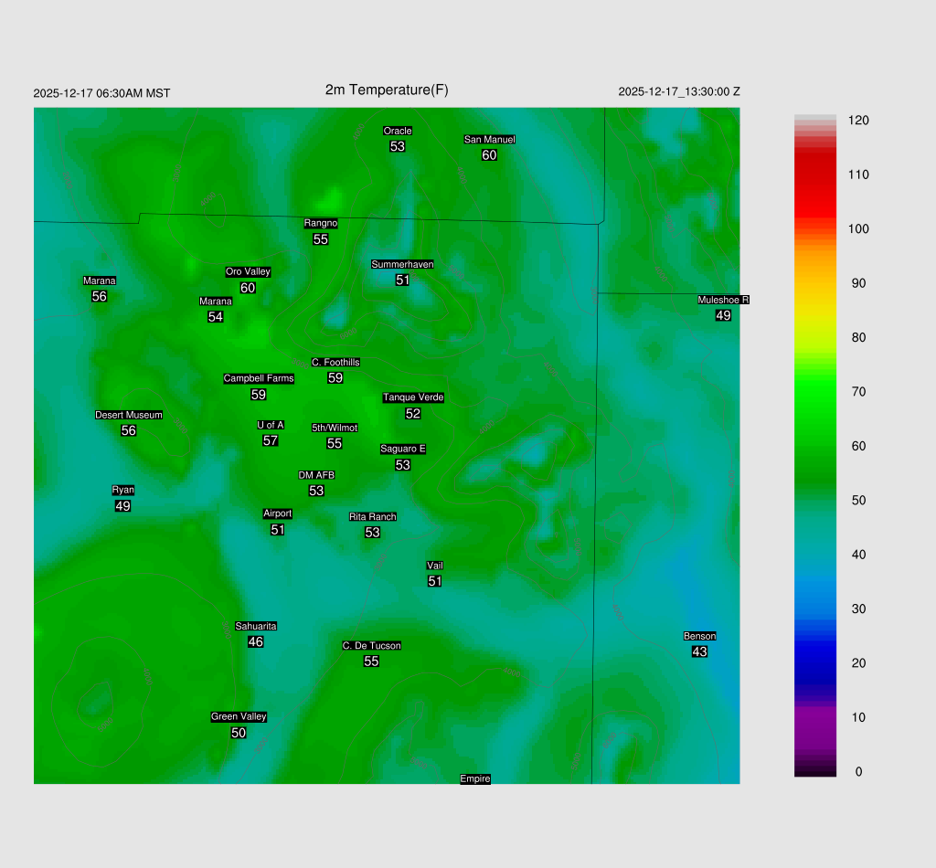The image size is (936, 868).
Task: Click the red band on the temperature colorbar
Action: pyautogui.click(x=815, y=178)
